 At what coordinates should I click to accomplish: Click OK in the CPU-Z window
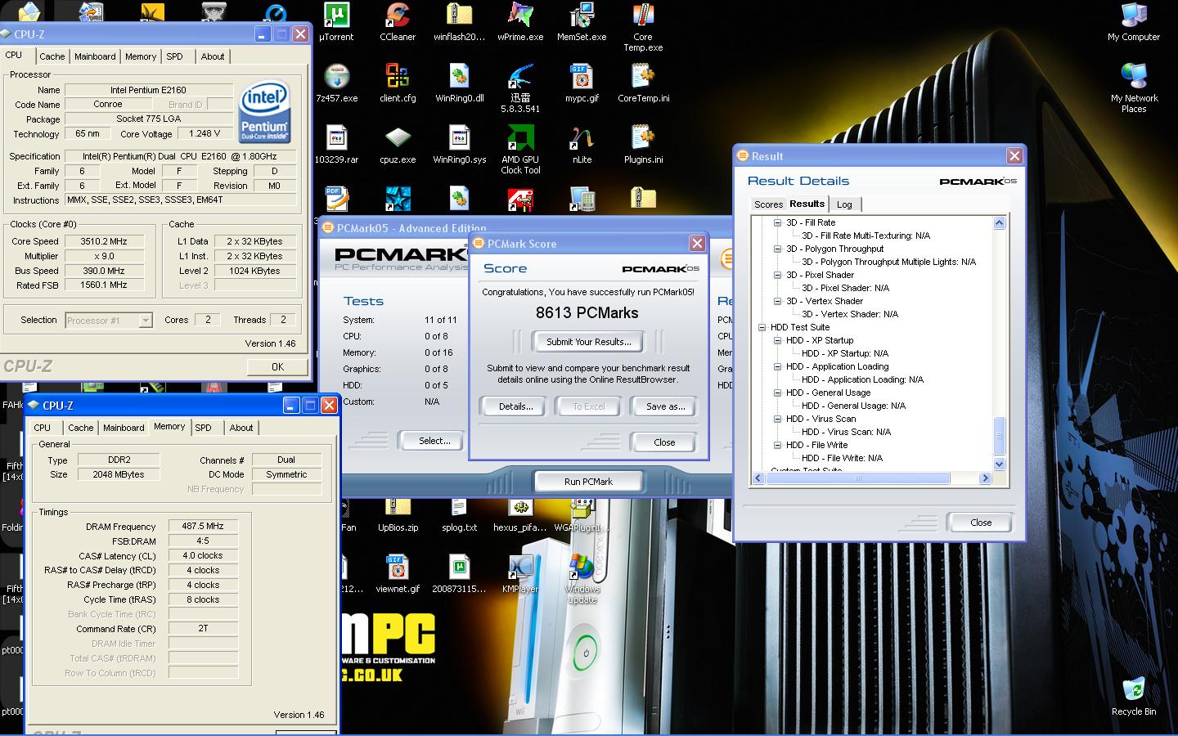[277, 366]
